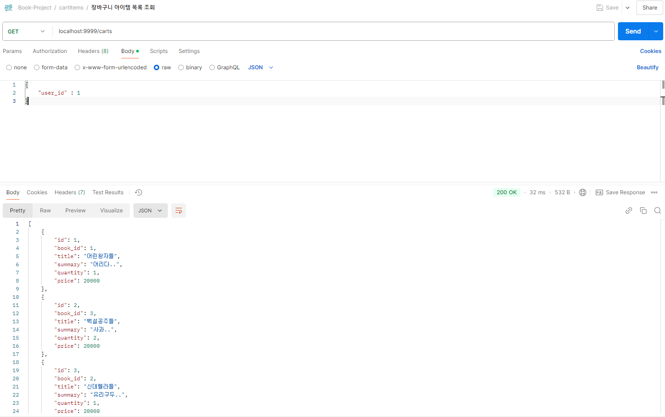The image size is (665, 417).
Task: Click the request URL field
Action: (x=334, y=31)
